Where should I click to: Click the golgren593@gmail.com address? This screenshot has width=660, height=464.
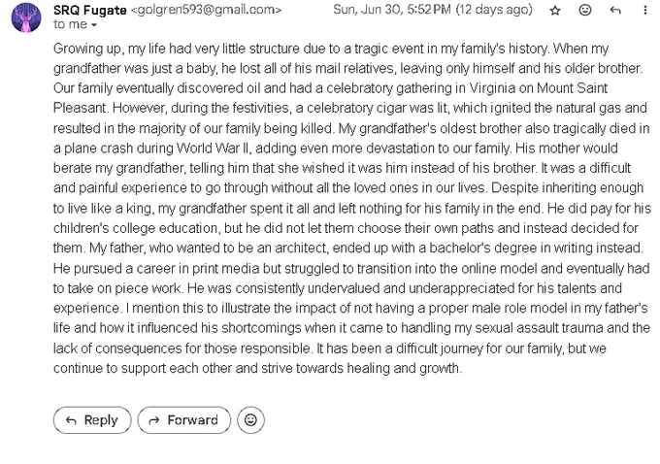click(206, 10)
